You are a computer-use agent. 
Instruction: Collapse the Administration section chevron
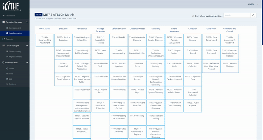pos(27,63)
